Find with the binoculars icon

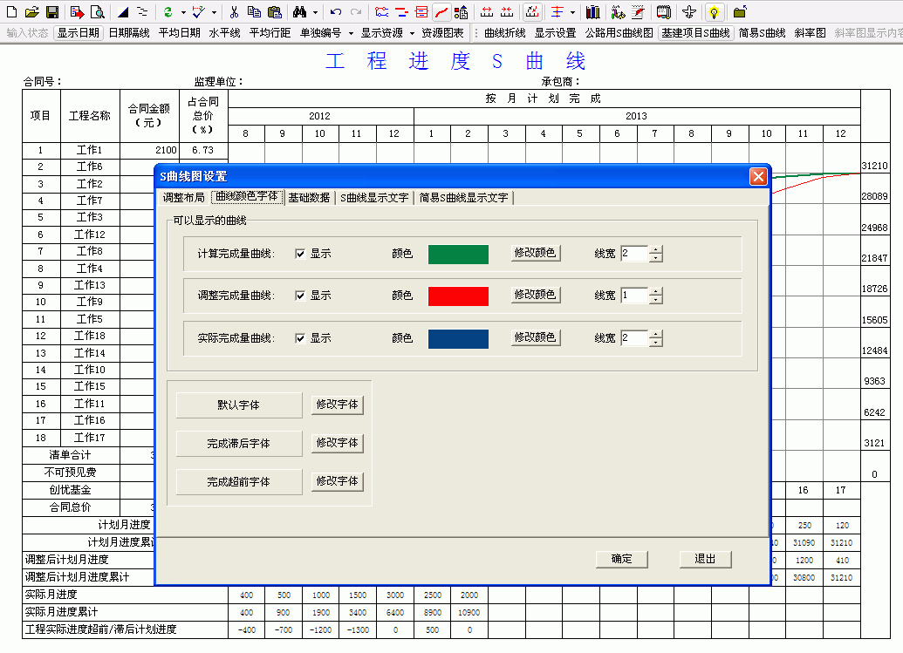point(299,11)
